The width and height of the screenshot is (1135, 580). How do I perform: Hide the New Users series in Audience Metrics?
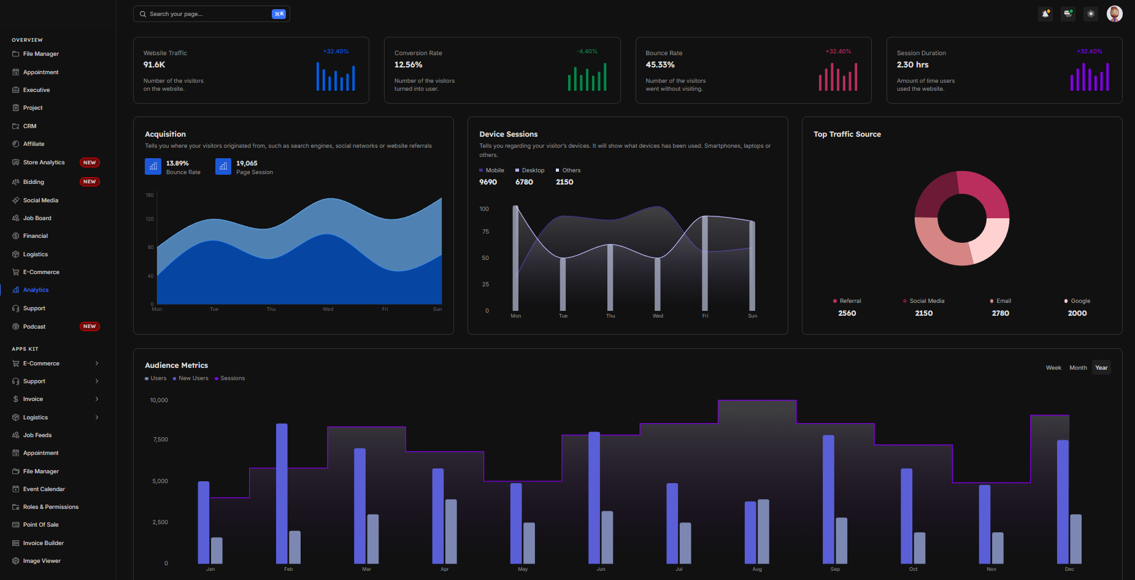click(x=190, y=378)
